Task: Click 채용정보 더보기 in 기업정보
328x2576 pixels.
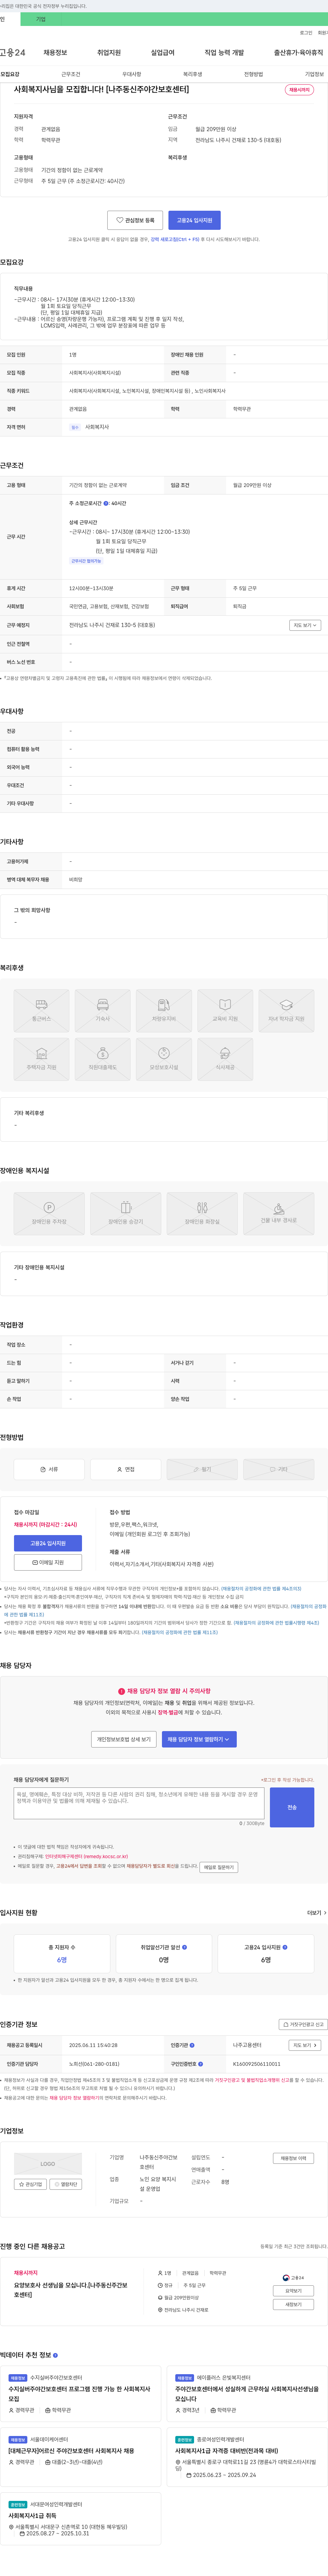Action: click(294, 2158)
